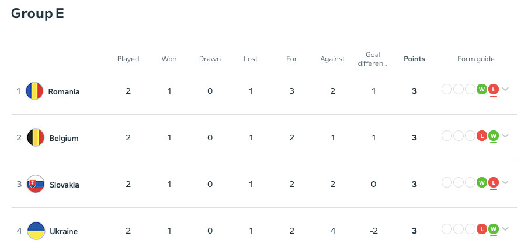Image resolution: width=521 pixels, height=251 pixels.
Task: Open the Slovakia team link
Action: (64, 185)
